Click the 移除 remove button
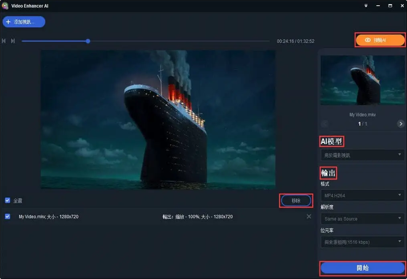This screenshot has height=279, width=407. tap(296, 201)
